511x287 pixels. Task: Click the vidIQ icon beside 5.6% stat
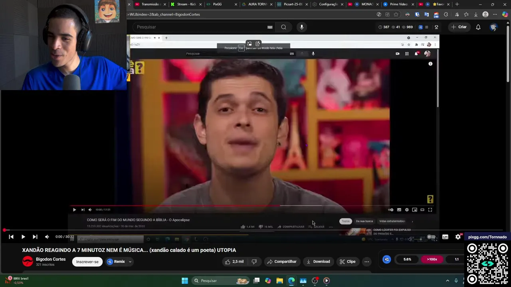386,259
